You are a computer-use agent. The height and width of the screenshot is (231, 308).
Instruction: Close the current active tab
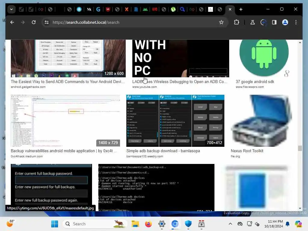pyautogui.click(x=230, y=9)
